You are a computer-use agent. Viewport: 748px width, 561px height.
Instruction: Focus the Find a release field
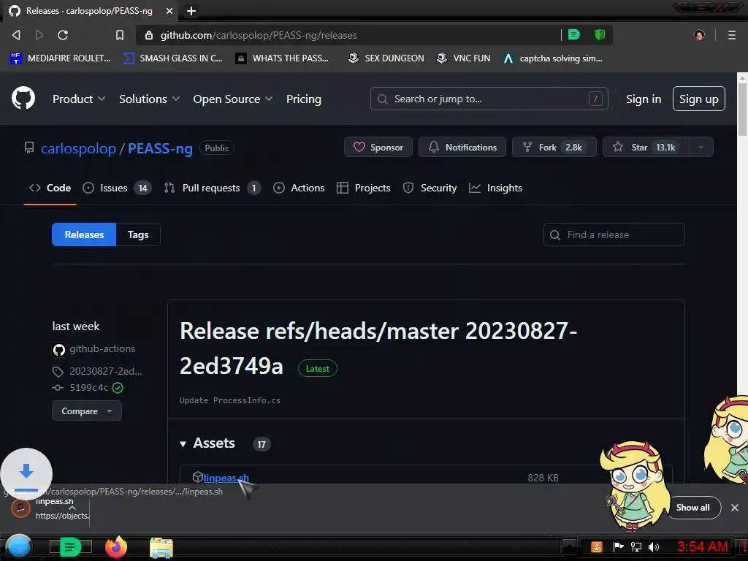pyautogui.click(x=614, y=234)
